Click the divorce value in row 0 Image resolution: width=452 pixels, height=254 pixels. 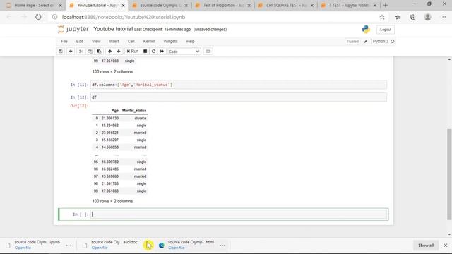[x=141, y=118]
